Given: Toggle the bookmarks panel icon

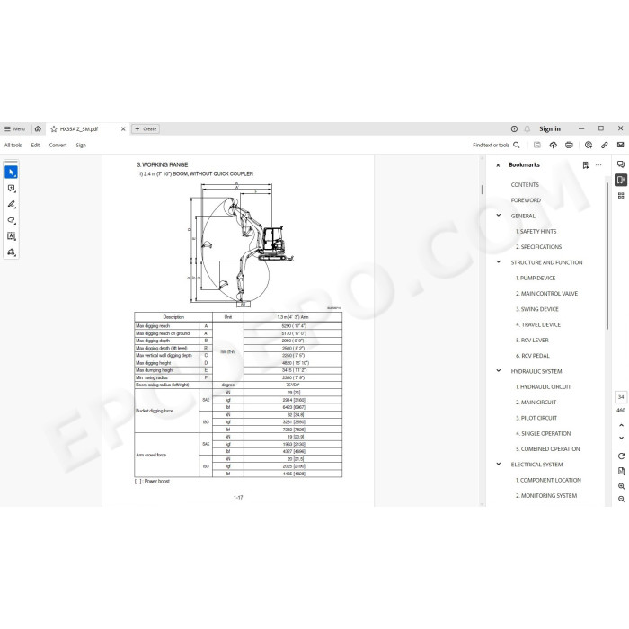Looking at the screenshot, I should 621,180.
